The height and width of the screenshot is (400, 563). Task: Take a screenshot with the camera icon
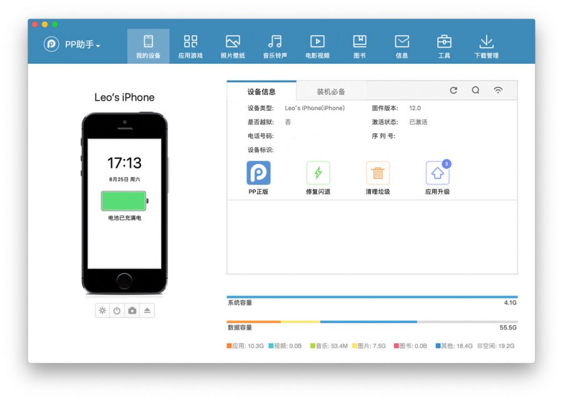coord(132,310)
